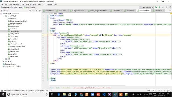This screenshot has width=172, height=97.
Task: Open Search Everywhere magnifier icon
Action: coord(170,7)
